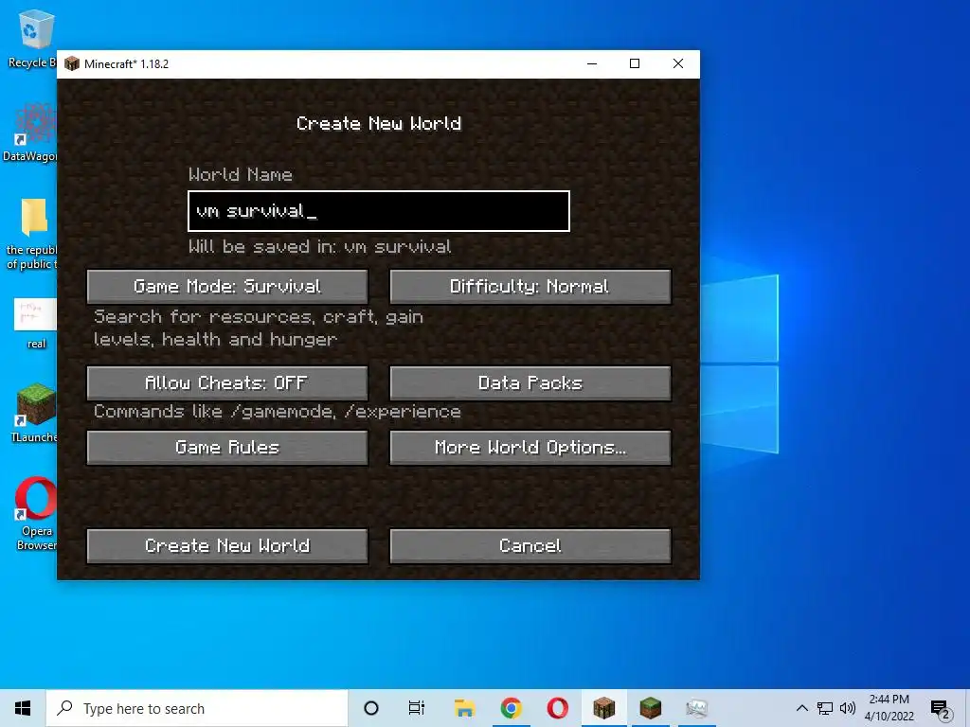The height and width of the screenshot is (727, 970).
Task: Maximize the Minecraft window
Action: coord(635,63)
